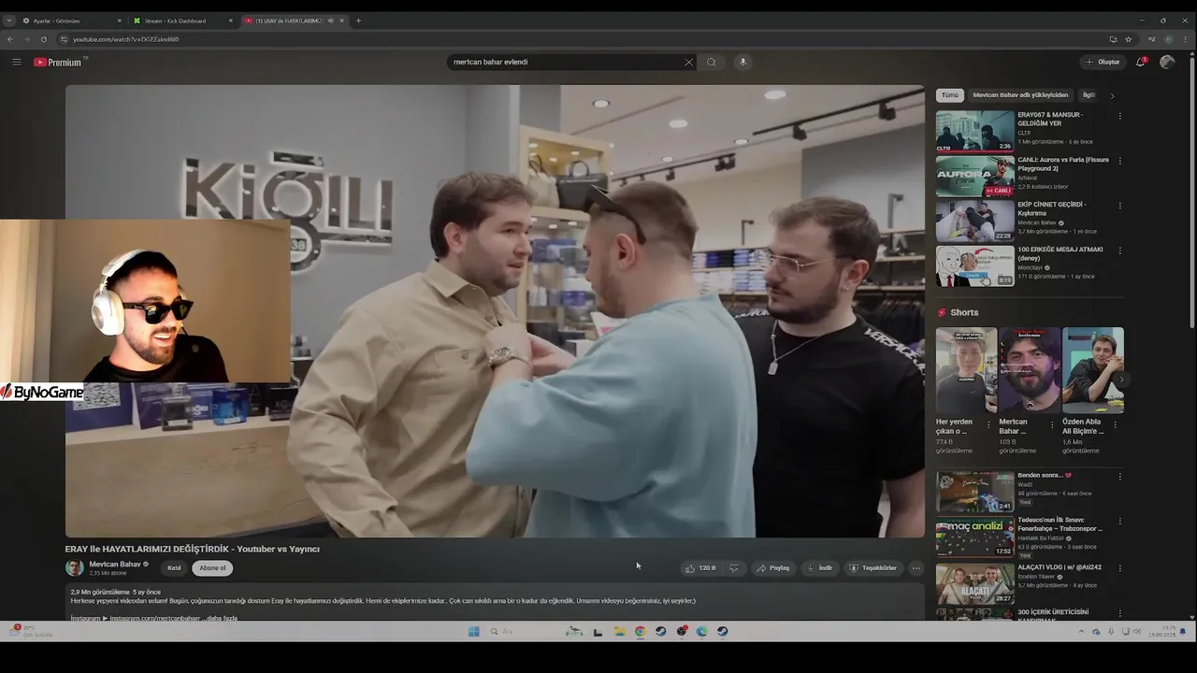
Task: Open ERAY067 & MANSUR video thumbnail
Action: click(x=975, y=131)
